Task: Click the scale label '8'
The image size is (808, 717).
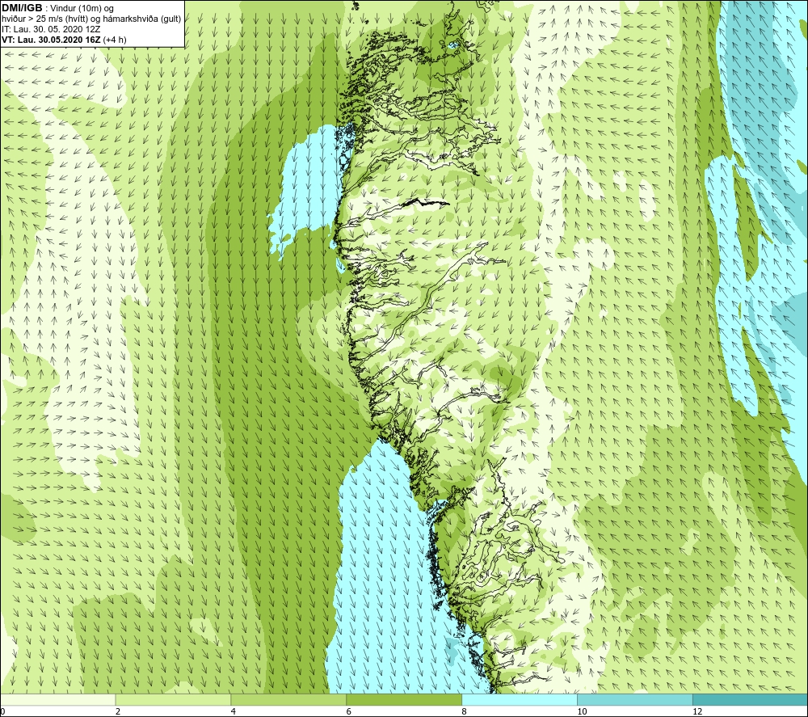Action: [465, 711]
